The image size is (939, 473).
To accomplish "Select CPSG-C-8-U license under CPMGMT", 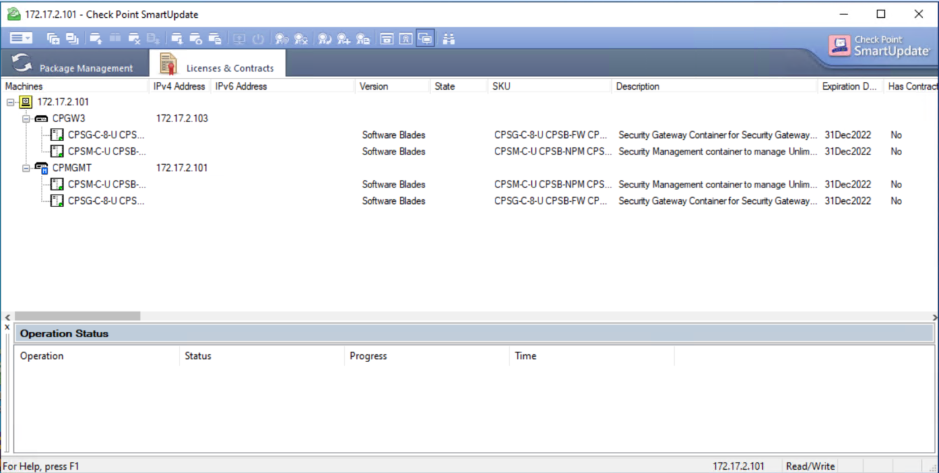I will 106,201.
